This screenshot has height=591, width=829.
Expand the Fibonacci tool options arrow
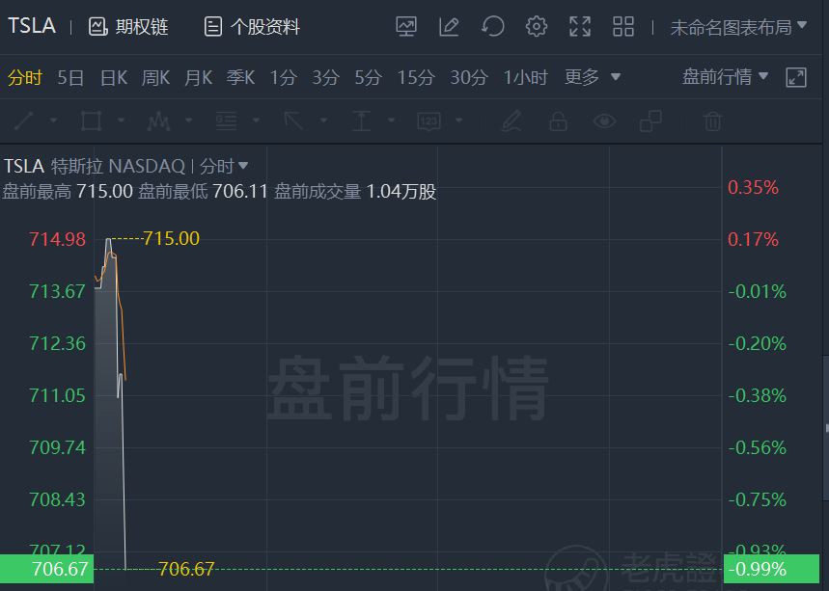[257, 121]
